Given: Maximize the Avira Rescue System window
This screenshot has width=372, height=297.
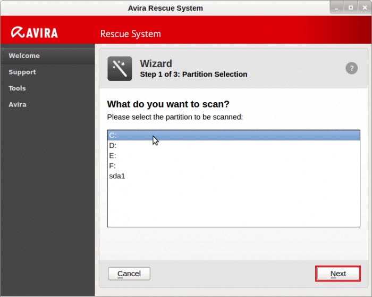Looking at the screenshot, I should [350, 8].
